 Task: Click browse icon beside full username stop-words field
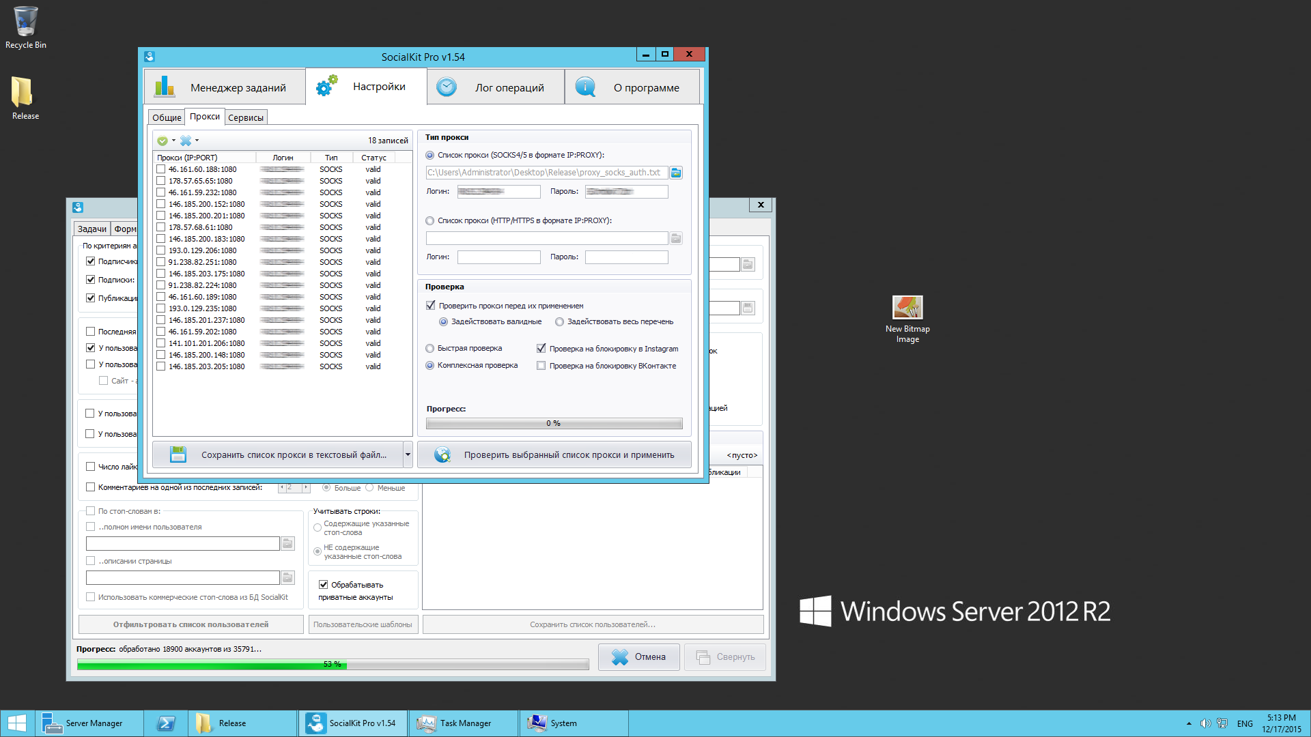[288, 543]
